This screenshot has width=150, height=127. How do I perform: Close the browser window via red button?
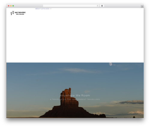point(9,6)
